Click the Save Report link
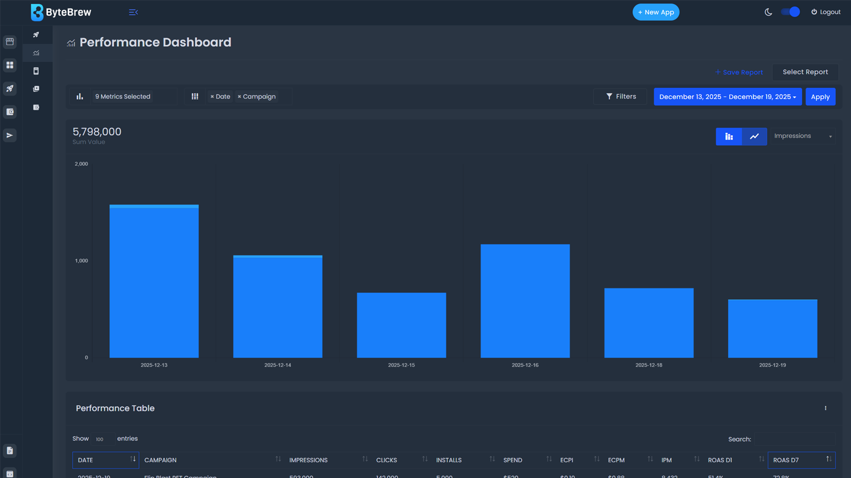The height and width of the screenshot is (478, 851). [739, 72]
